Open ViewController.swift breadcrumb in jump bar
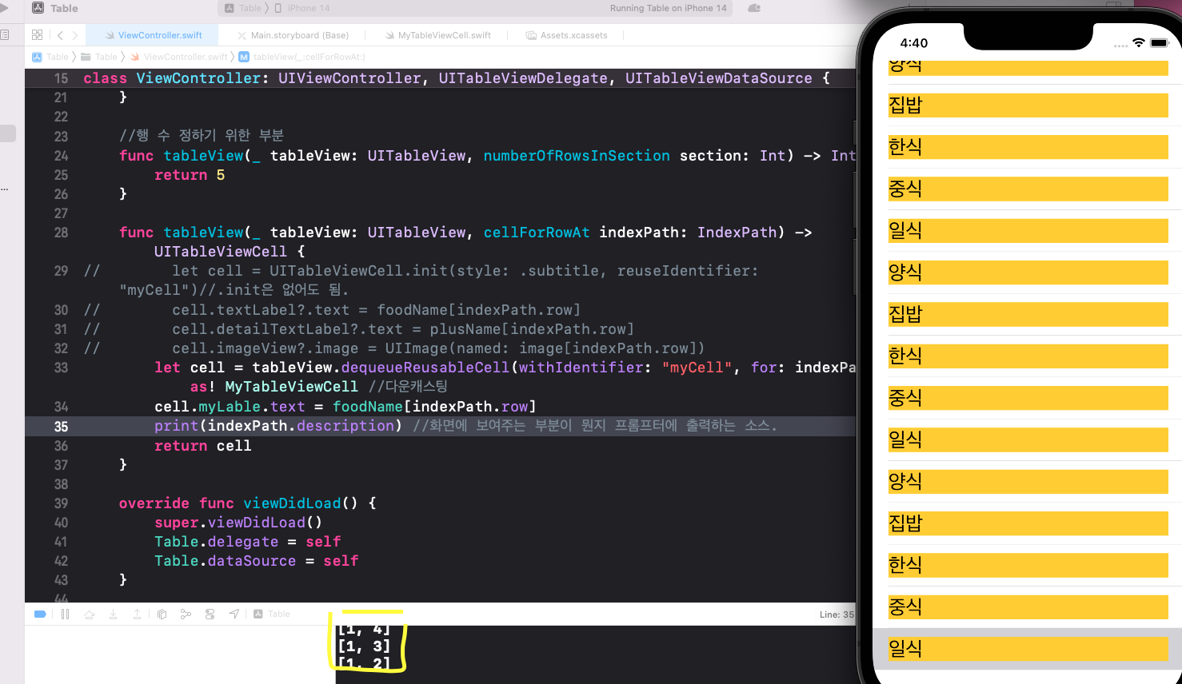The image size is (1182, 684). (x=179, y=57)
